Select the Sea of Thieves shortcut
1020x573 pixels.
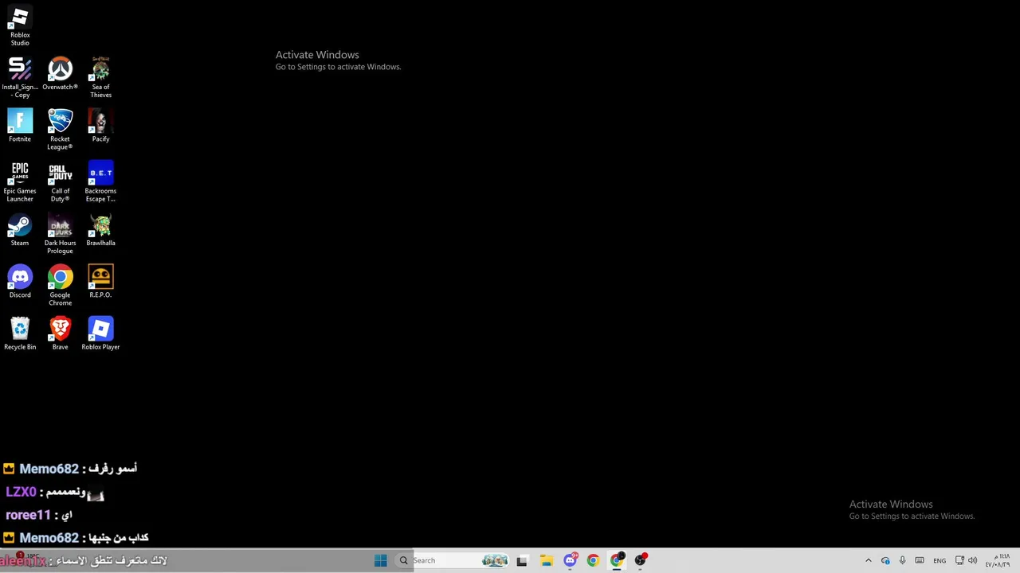coord(100,77)
